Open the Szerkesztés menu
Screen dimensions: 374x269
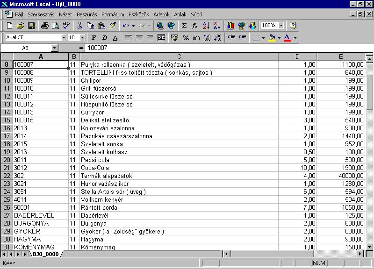tap(41, 14)
